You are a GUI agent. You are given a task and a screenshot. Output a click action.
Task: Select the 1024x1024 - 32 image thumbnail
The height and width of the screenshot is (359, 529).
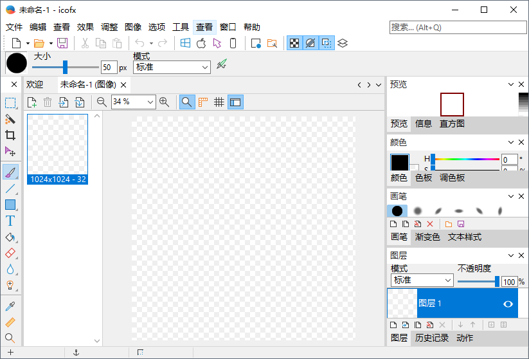point(57,149)
